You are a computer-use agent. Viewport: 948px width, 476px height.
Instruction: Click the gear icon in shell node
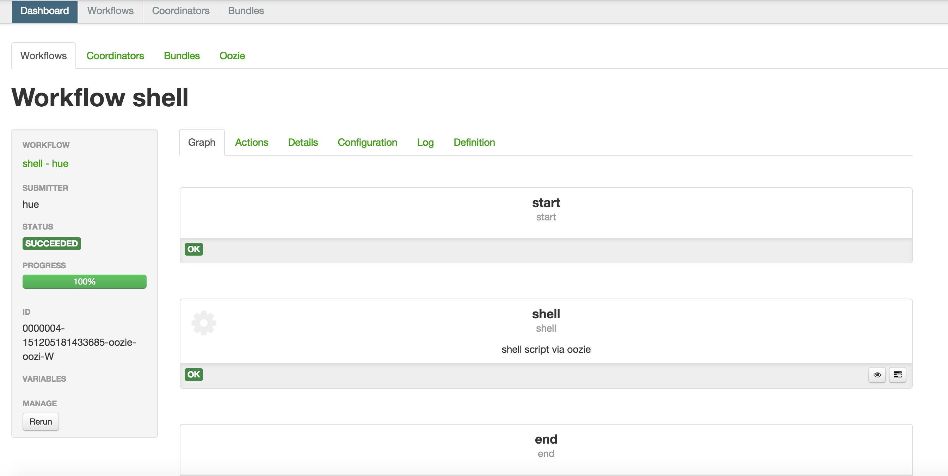click(203, 323)
